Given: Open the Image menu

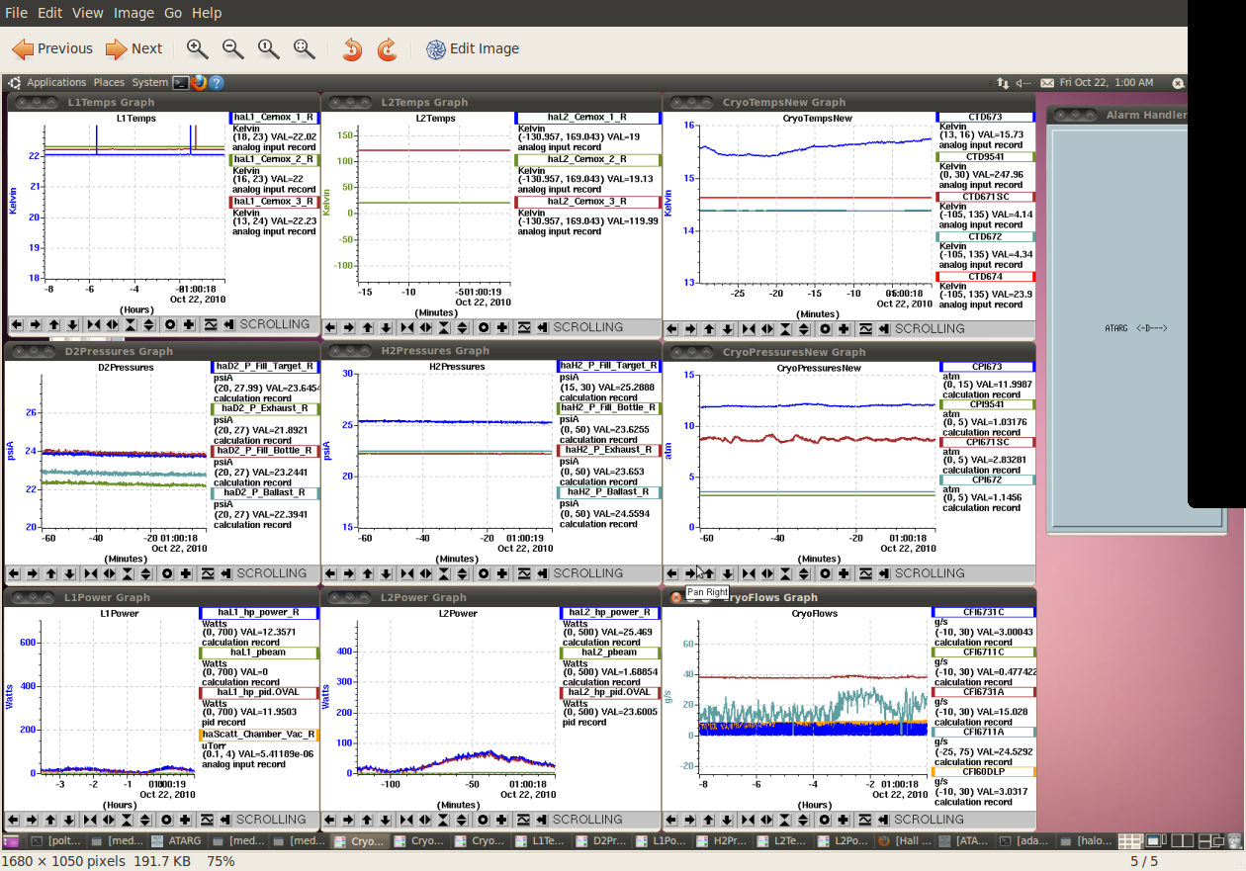Looking at the screenshot, I should (133, 13).
